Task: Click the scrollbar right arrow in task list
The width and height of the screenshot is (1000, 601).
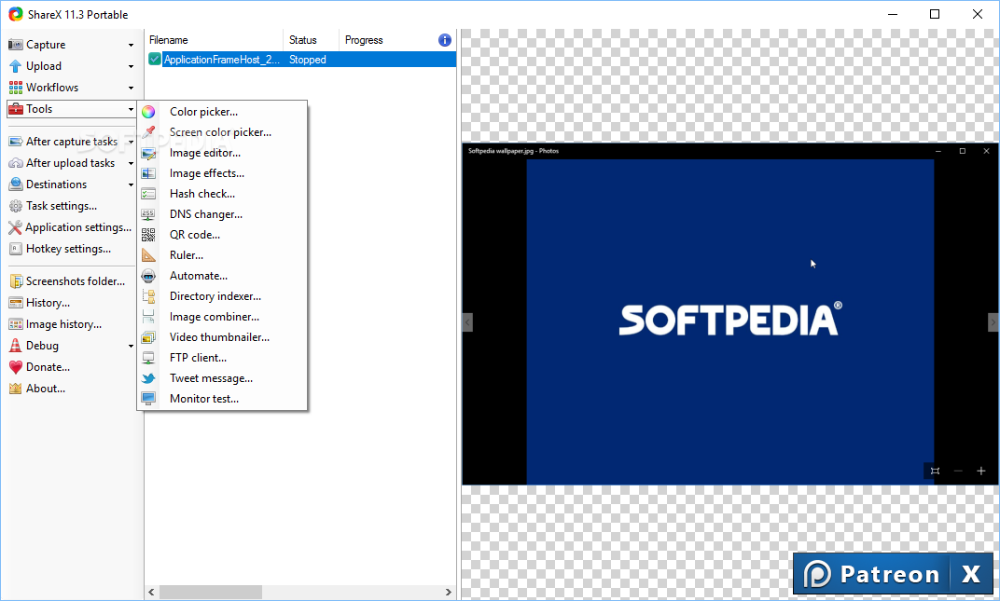Action: (449, 592)
